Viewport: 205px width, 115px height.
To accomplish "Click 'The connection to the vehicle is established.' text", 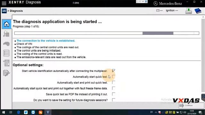I will (46, 41).
